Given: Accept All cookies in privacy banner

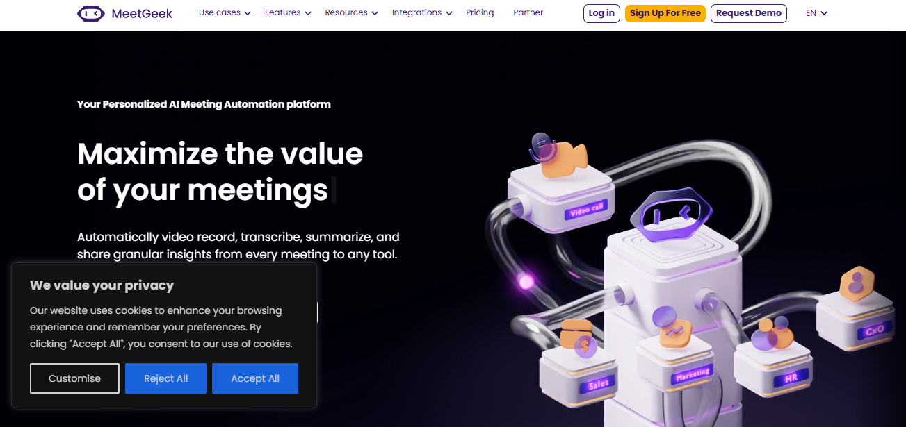Looking at the screenshot, I should pyautogui.click(x=255, y=378).
